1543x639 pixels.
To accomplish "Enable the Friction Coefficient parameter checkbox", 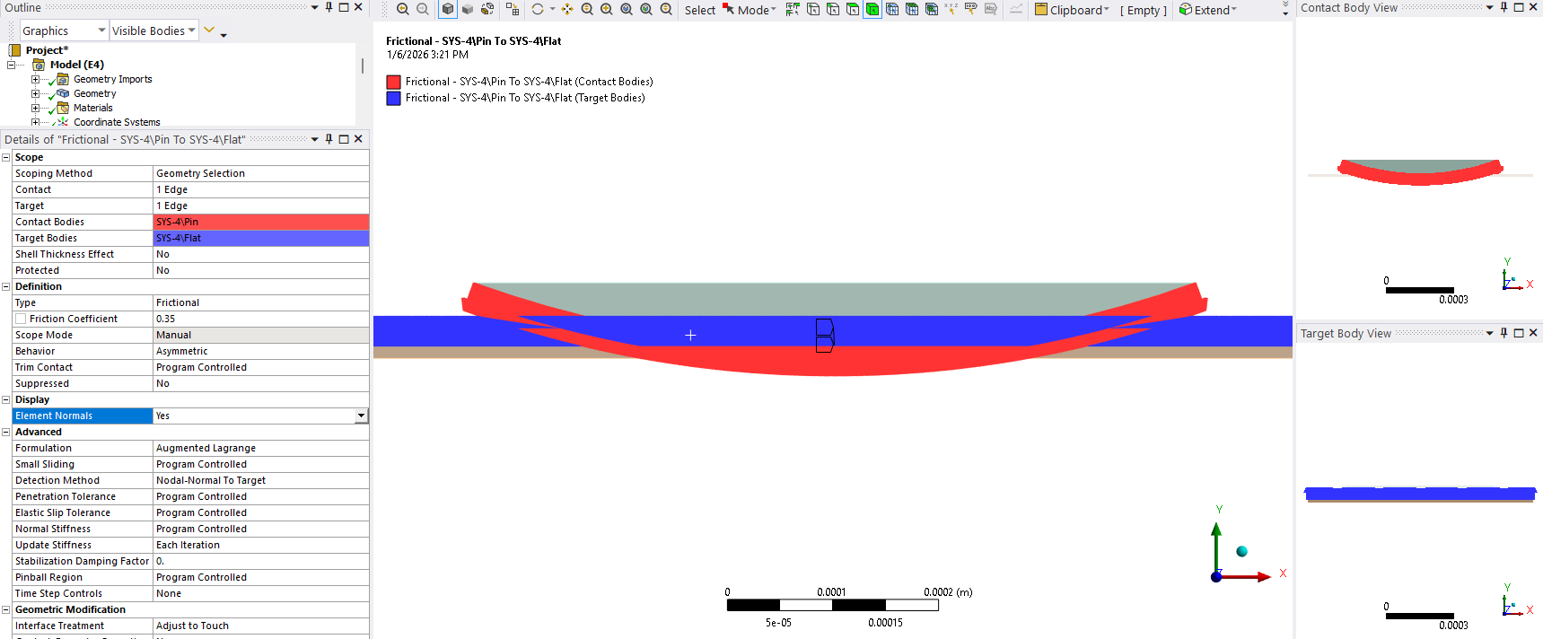I will 21,319.
